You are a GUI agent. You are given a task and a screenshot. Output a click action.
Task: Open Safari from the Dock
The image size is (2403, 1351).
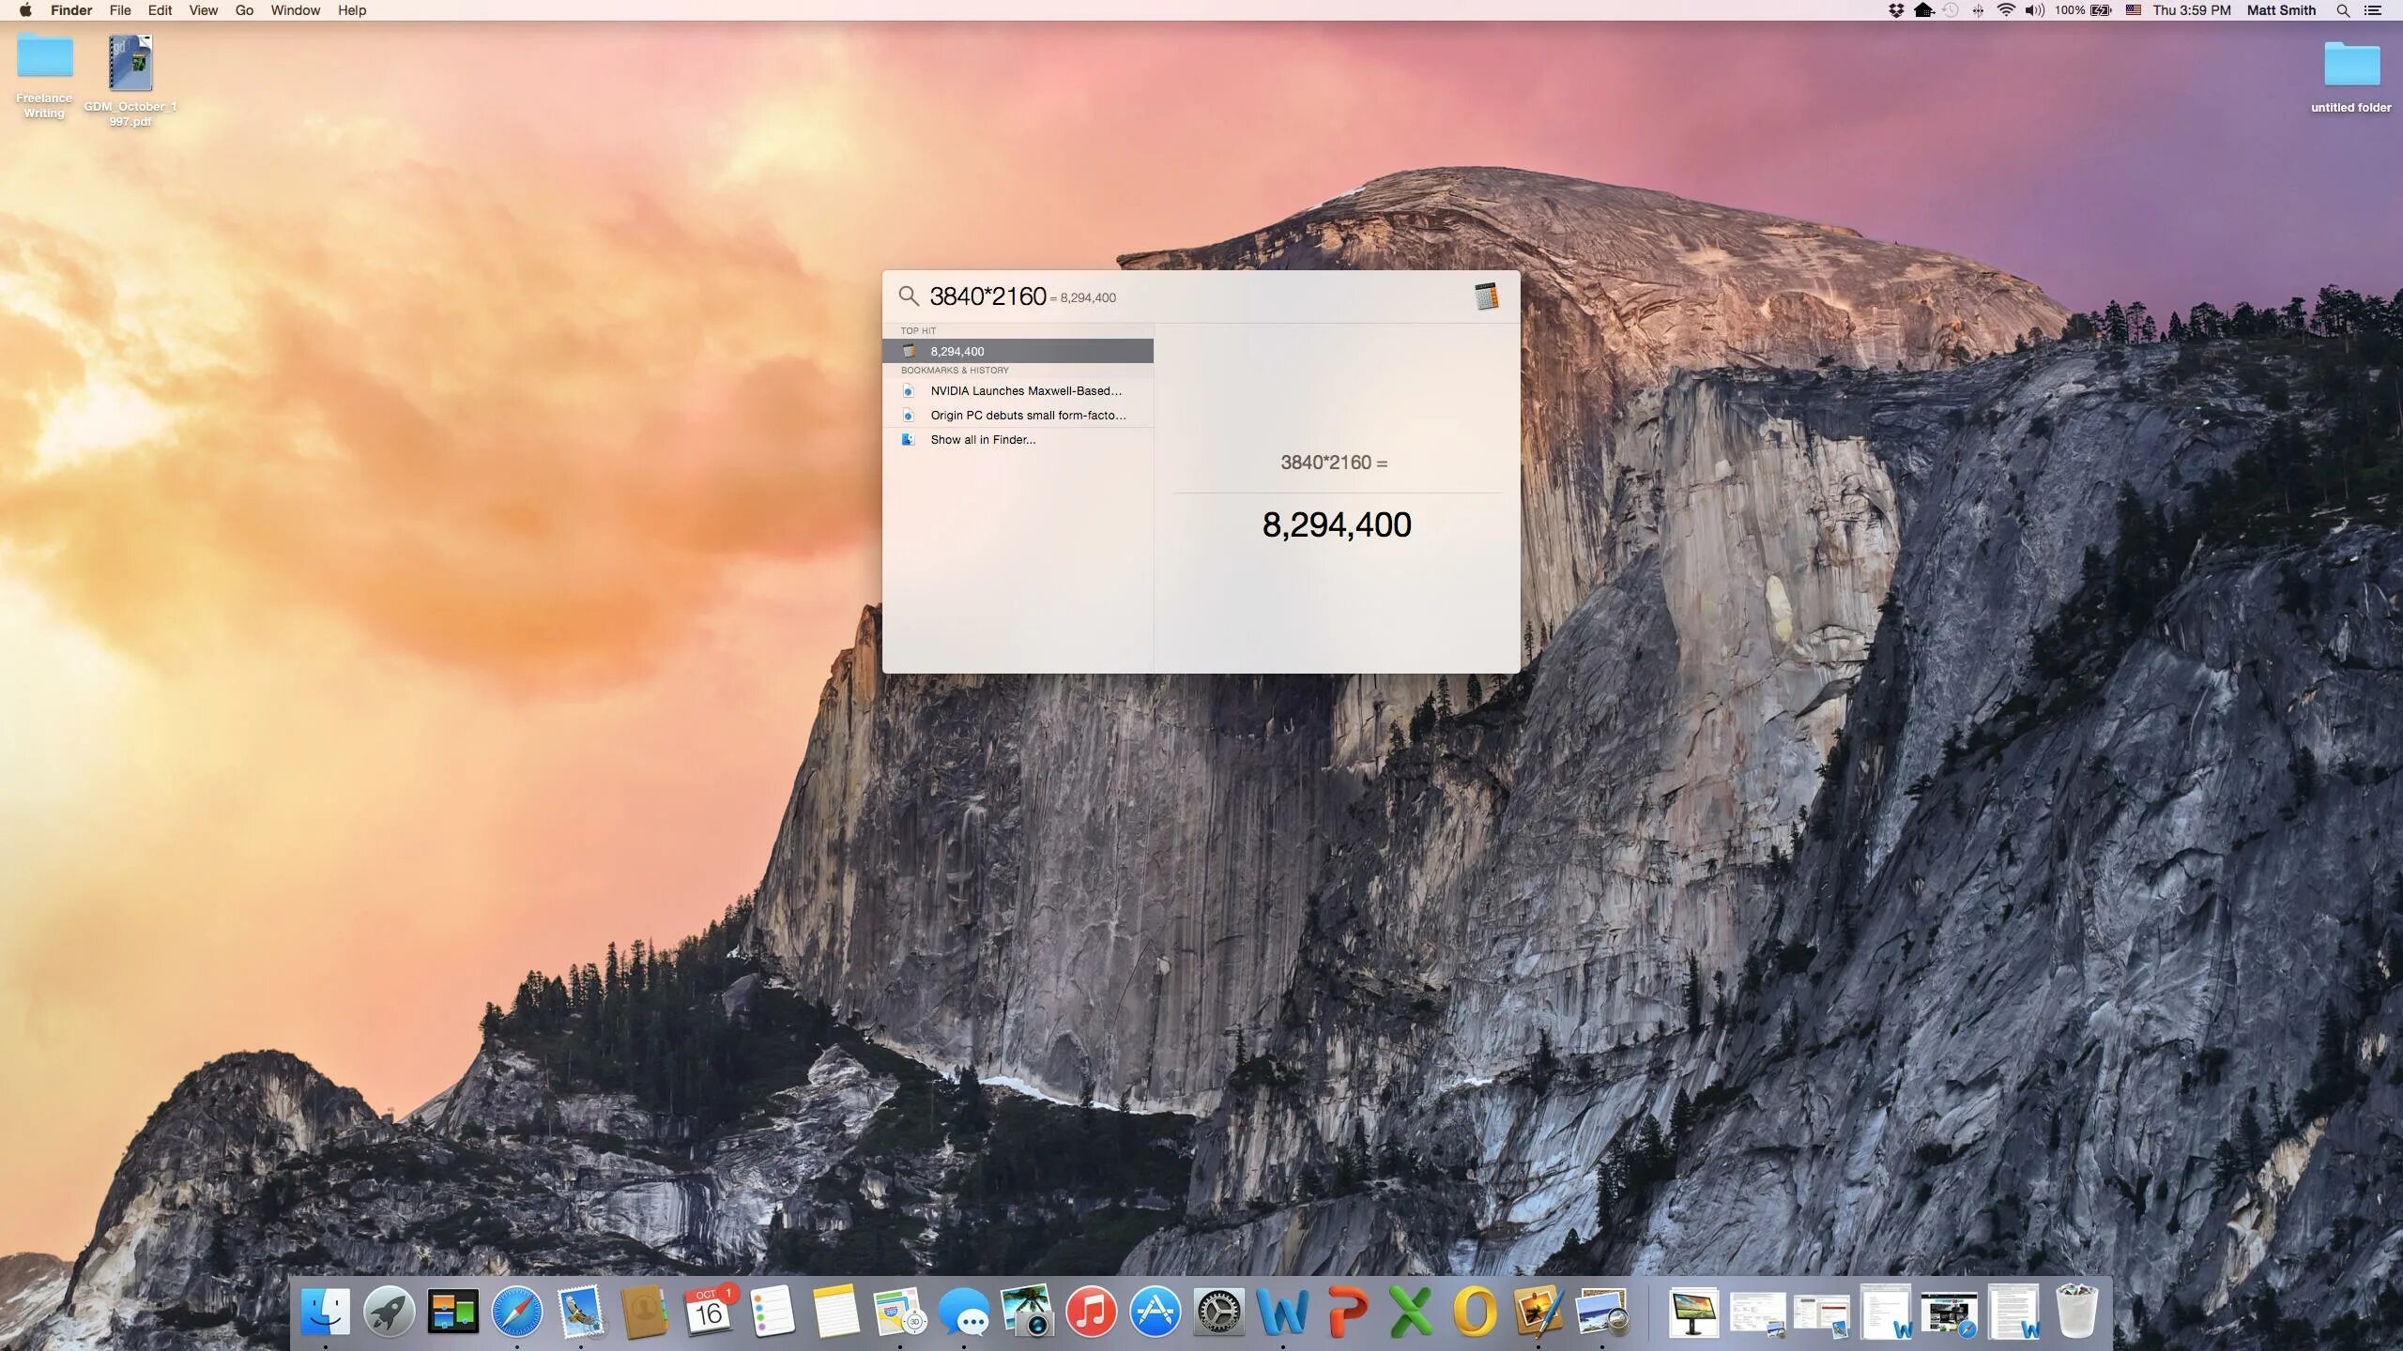coord(516,1311)
